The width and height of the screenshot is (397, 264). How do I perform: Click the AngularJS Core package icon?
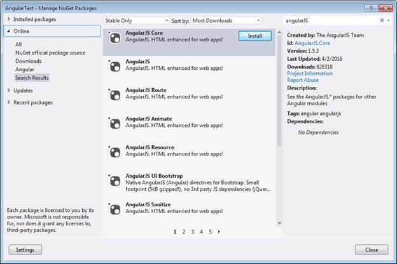(115, 38)
